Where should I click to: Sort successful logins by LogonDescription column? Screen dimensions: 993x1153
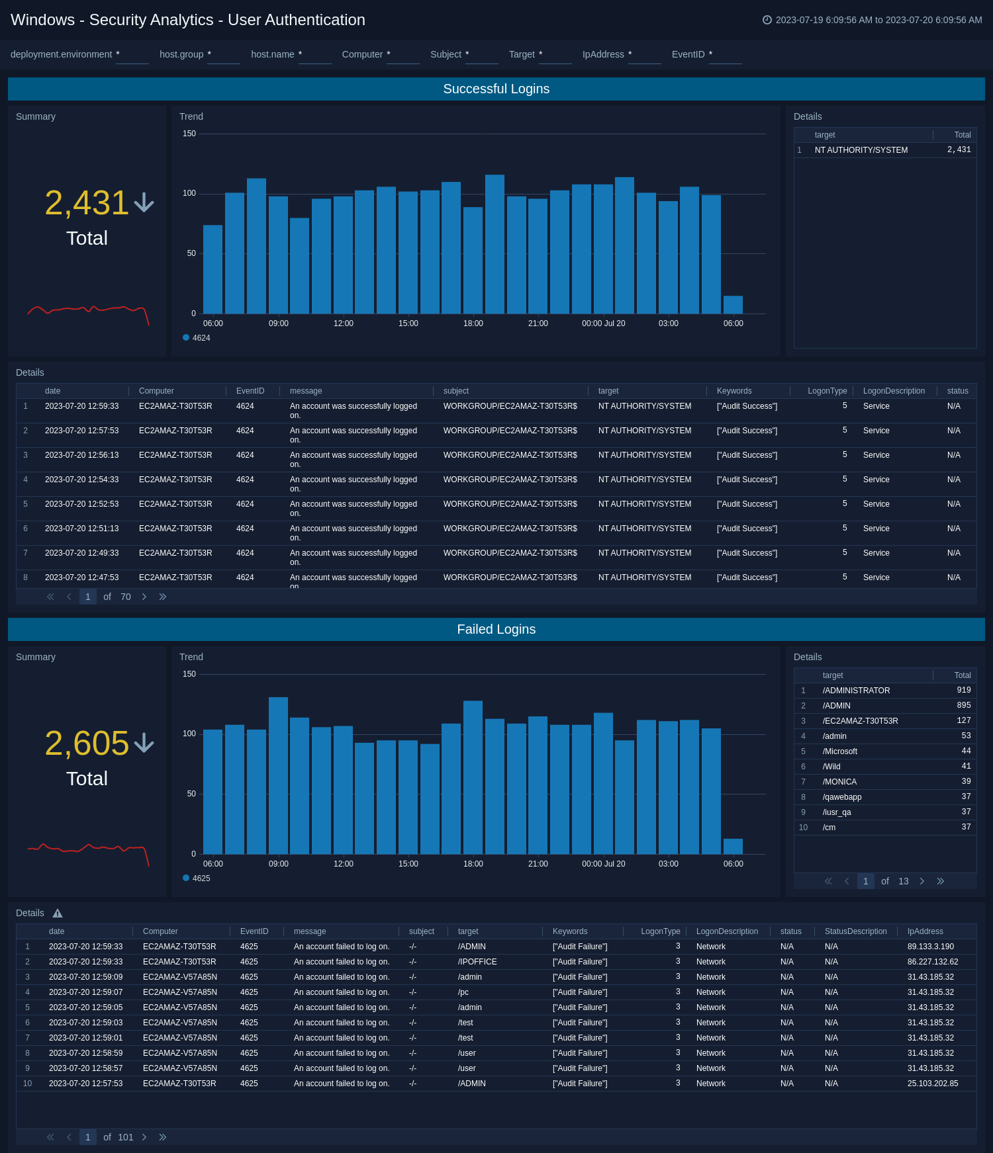click(x=894, y=391)
